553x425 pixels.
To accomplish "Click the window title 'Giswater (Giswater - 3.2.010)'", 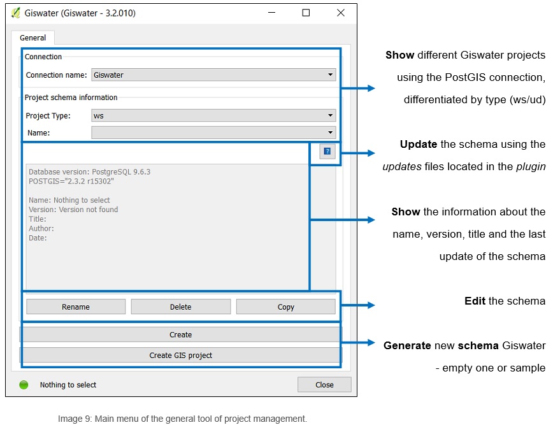I will [x=80, y=13].
